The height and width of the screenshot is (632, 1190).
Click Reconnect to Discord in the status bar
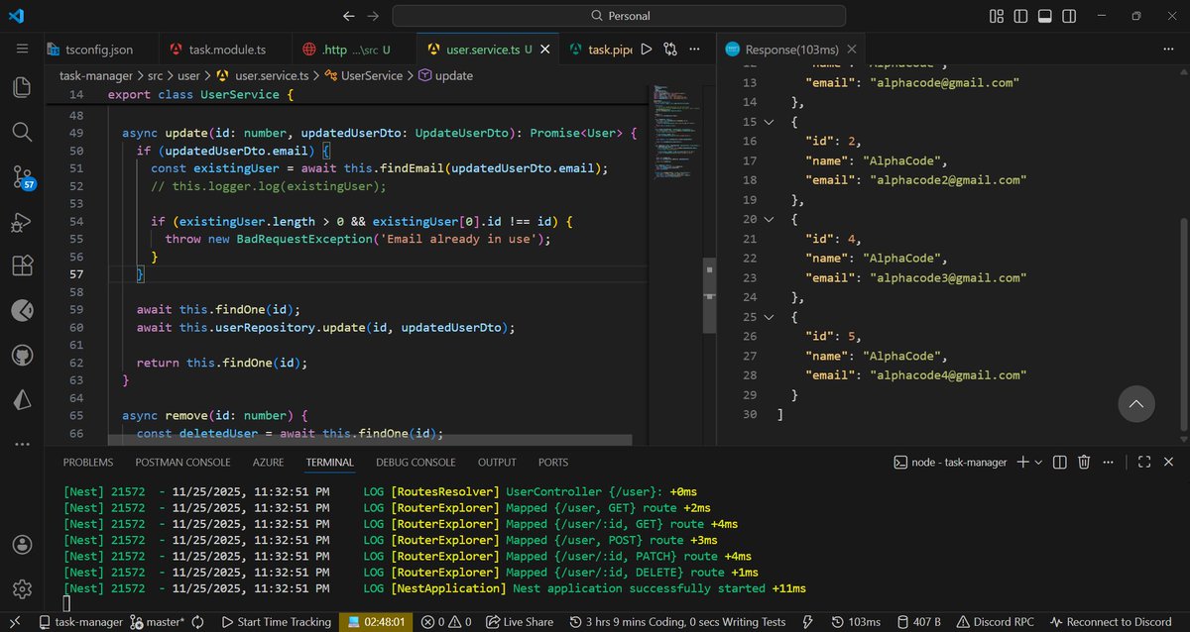(1111, 622)
